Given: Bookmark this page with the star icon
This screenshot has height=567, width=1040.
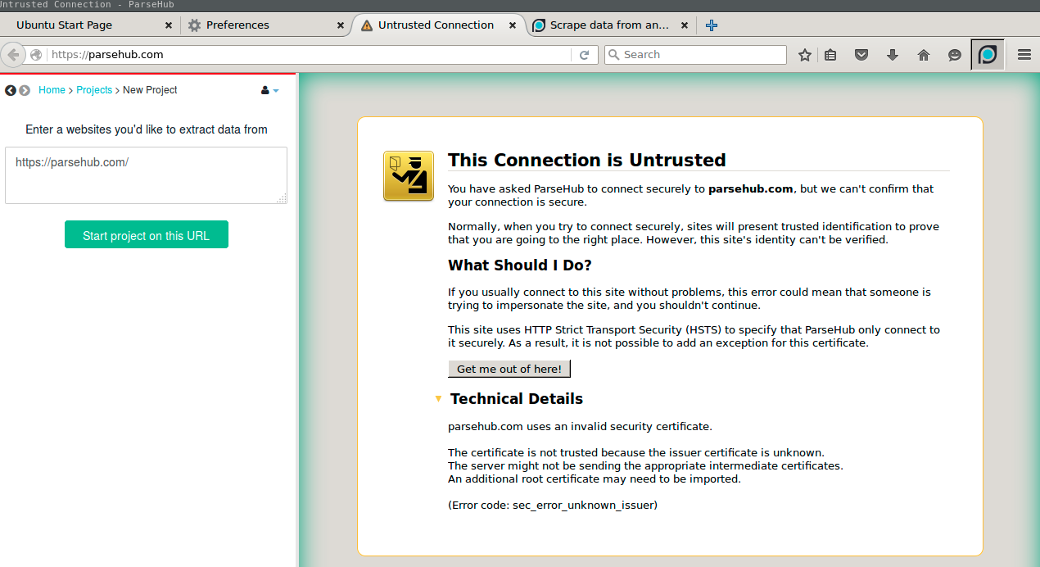Looking at the screenshot, I should tap(805, 55).
